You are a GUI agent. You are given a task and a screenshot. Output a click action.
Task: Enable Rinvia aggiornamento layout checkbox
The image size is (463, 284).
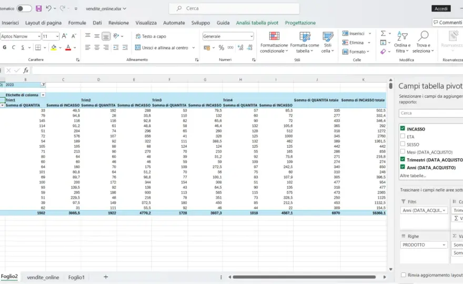pyautogui.click(x=404, y=275)
